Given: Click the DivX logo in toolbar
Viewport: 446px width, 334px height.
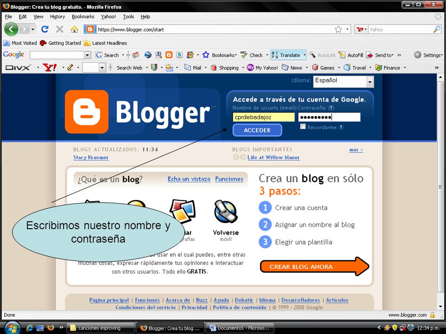Looking at the screenshot, I should click(x=18, y=68).
